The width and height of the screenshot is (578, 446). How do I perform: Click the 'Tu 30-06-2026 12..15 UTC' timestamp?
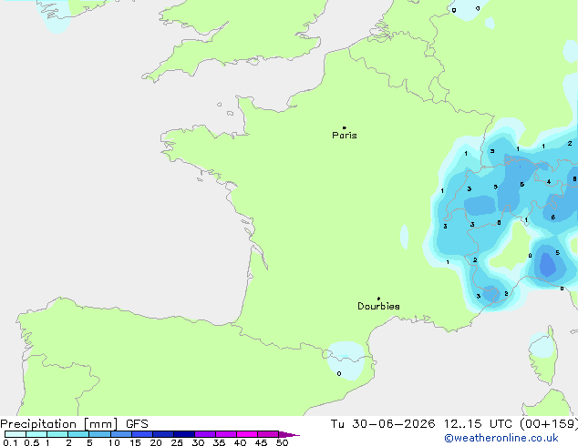click(423, 424)
